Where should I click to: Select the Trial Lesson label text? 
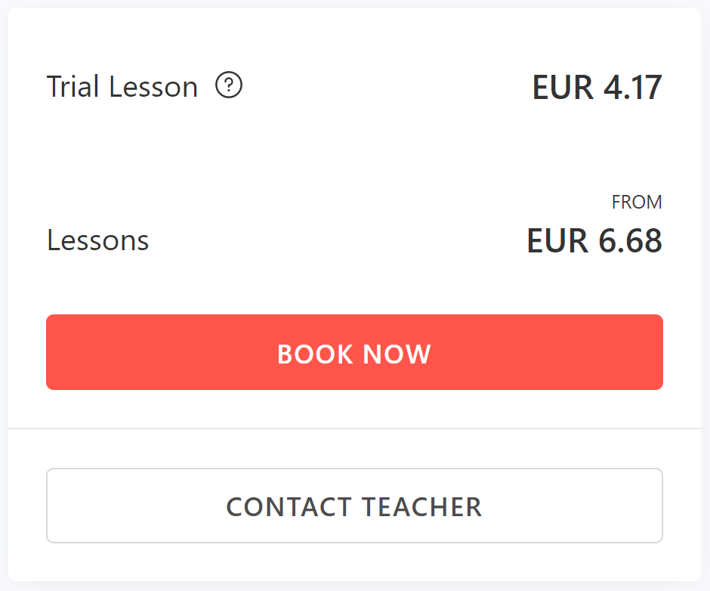122,87
